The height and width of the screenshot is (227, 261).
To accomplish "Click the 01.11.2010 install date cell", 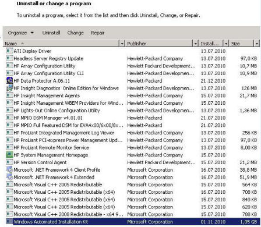I will coord(213,222).
